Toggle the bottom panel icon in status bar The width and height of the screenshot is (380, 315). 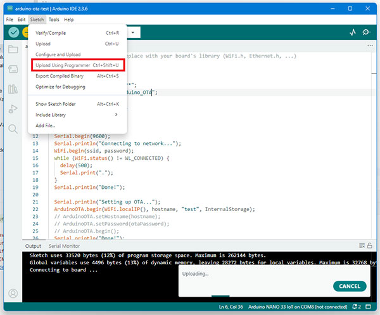[368, 307]
